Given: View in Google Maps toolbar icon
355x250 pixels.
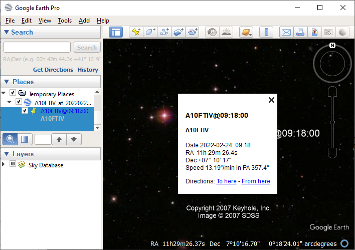Looking at the screenshot, I should [328, 32].
